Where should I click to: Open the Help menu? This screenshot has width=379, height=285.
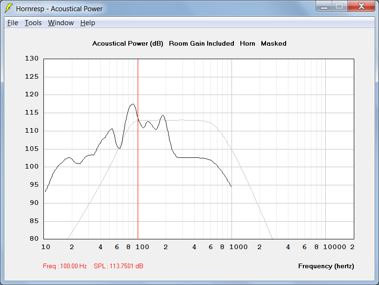tap(87, 23)
